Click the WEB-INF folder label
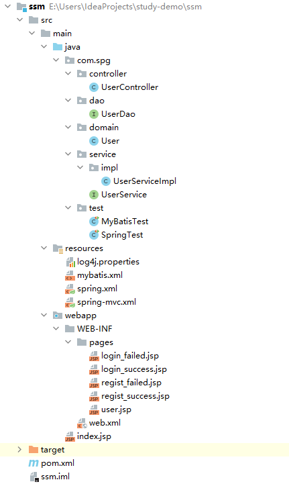Viewport: 289px width, 484px height. click(95, 329)
